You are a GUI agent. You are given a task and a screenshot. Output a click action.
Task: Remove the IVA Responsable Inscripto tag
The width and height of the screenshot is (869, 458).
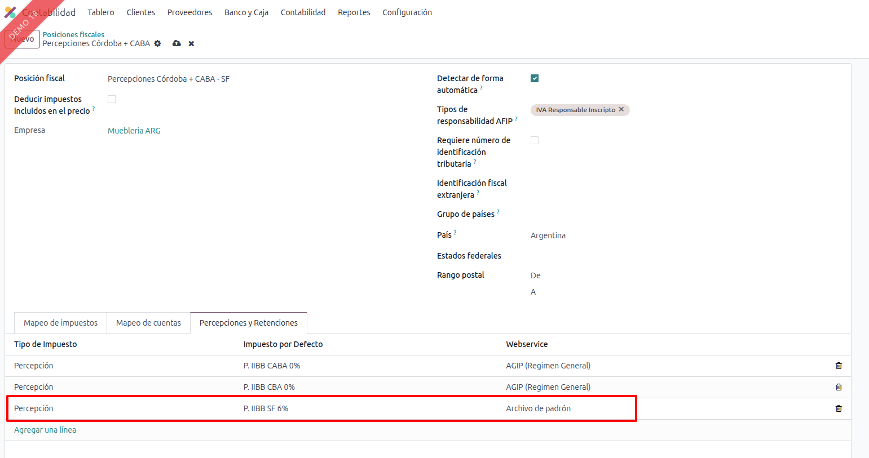621,109
